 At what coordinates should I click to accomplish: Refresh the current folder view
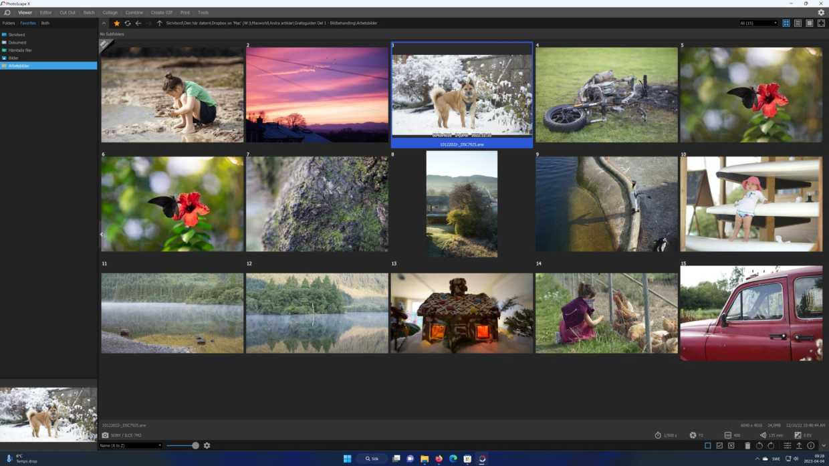[x=128, y=23]
